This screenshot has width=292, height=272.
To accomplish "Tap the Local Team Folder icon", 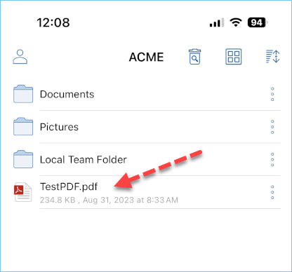I will (23, 159).
